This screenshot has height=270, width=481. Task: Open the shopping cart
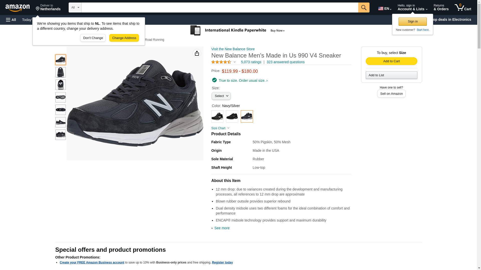tap(463, 7)
